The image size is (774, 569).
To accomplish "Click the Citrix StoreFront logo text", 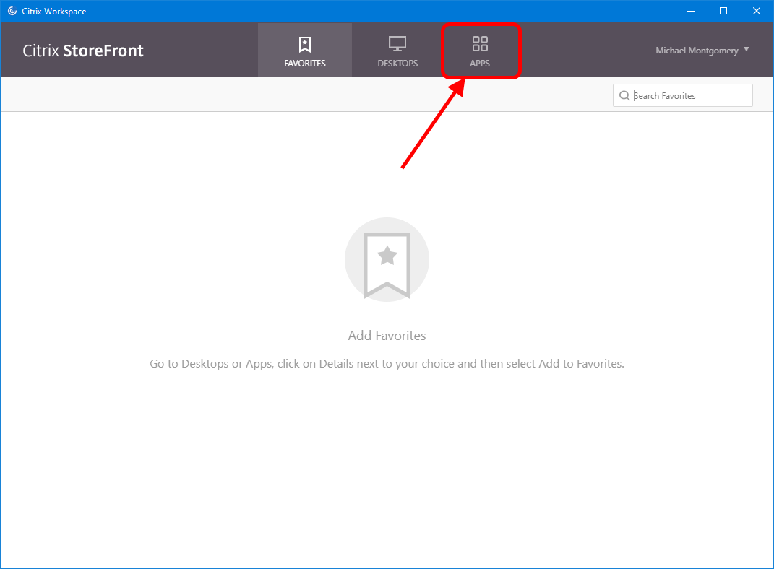I will (x=83, y=51).
